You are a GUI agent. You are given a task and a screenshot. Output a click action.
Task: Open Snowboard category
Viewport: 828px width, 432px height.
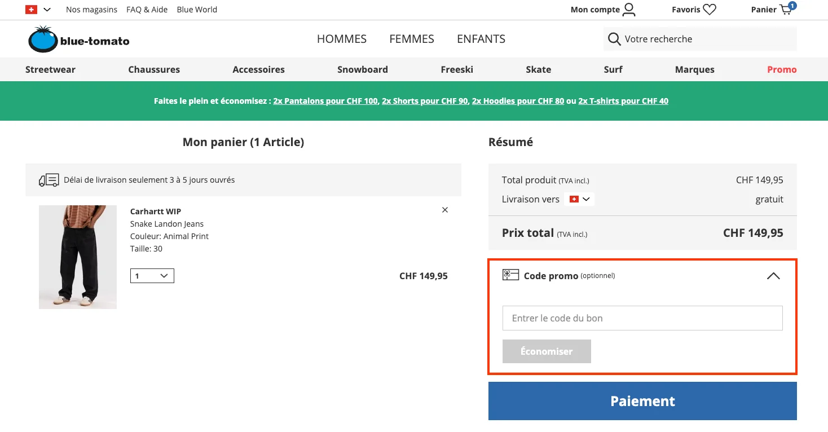pyautogui.click(x=363, y=69)
